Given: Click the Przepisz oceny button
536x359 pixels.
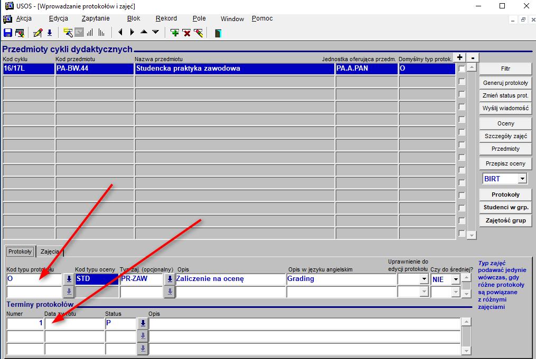Looking at the screenshot, I should coord(505,164).
